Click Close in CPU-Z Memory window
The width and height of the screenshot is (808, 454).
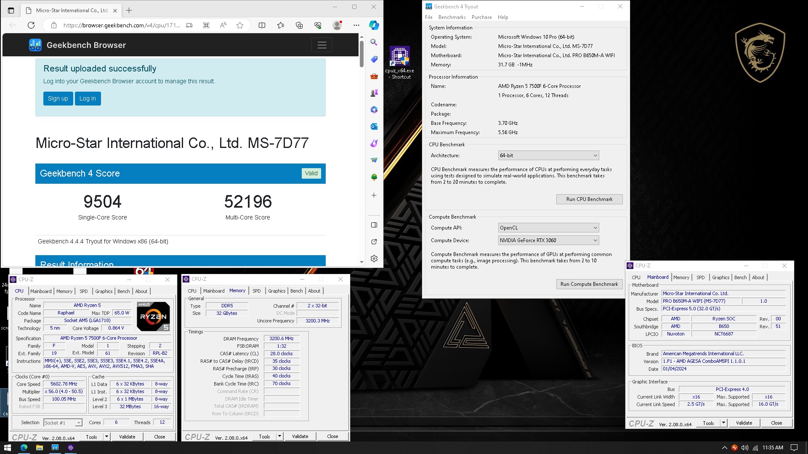point(332,436)
